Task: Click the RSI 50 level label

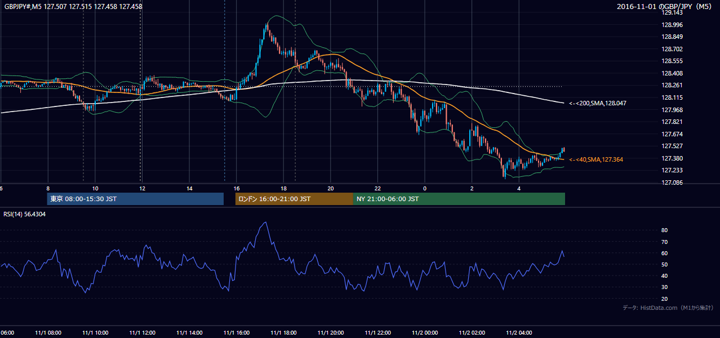Action: pos(664,264)
